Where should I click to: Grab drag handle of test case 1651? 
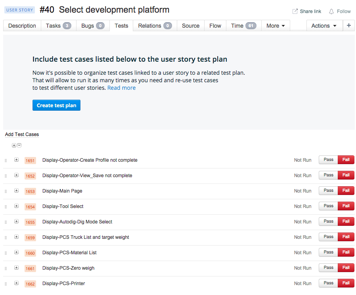pyautogui.click(x=6, y=161)
